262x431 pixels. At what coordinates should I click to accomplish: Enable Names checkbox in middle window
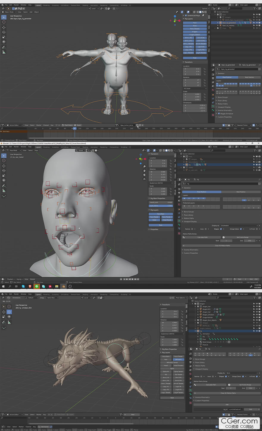192,229
